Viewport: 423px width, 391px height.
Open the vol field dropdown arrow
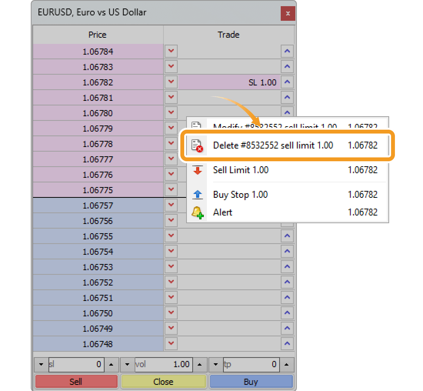tap(127, 364)
